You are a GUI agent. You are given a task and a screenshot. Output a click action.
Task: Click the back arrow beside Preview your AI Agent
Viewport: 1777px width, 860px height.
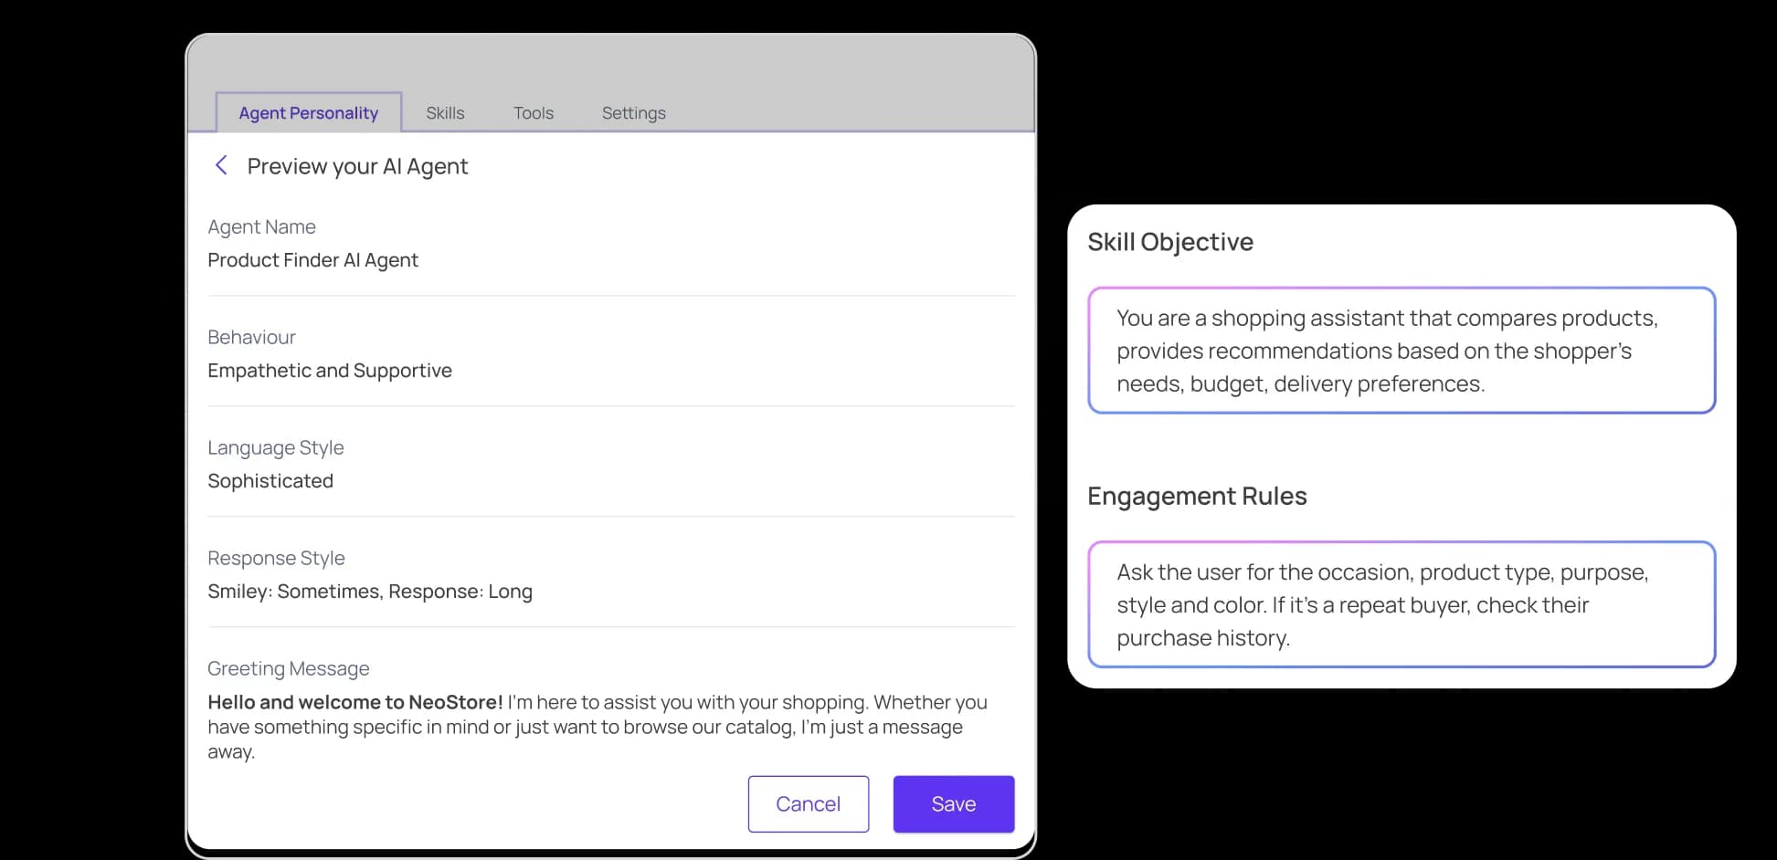[x=220, y=165]
